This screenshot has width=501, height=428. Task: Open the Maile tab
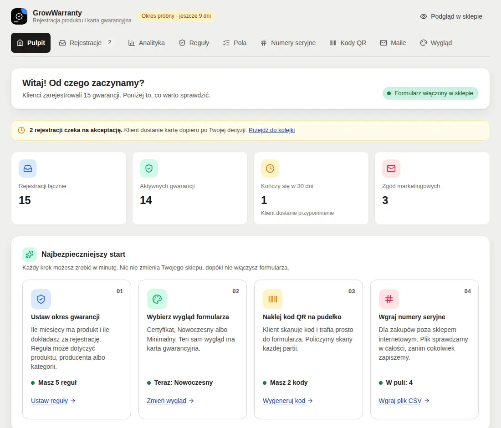point(393,43)
